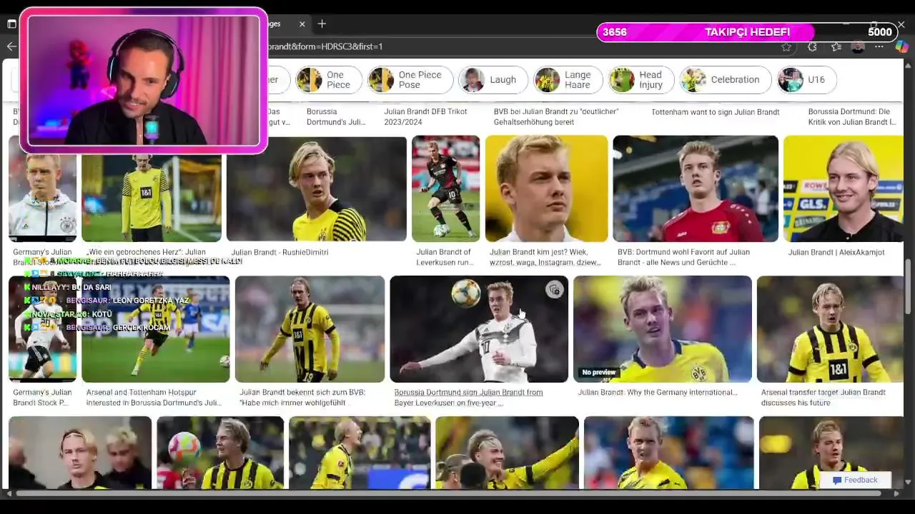Screen dimensions: 915x514
Task: Open Arsenal and Tottenham Hotspur interested caption
Action: 153,397
